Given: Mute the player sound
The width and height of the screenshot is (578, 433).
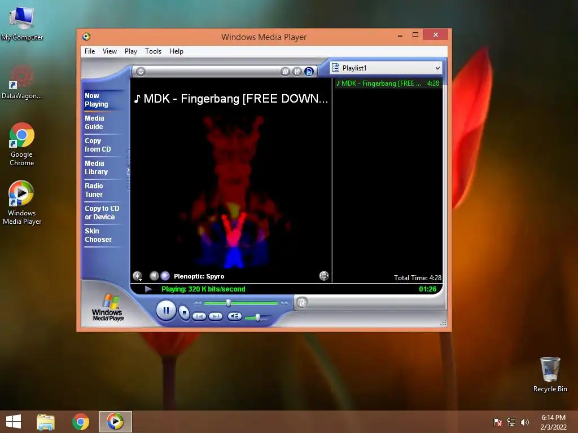Looking at the screenshot, I should (234, 316).
